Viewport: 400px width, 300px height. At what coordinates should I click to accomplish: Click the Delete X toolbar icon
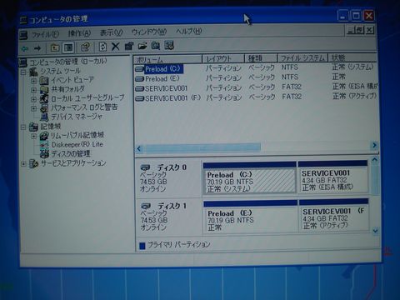(115, 47)
